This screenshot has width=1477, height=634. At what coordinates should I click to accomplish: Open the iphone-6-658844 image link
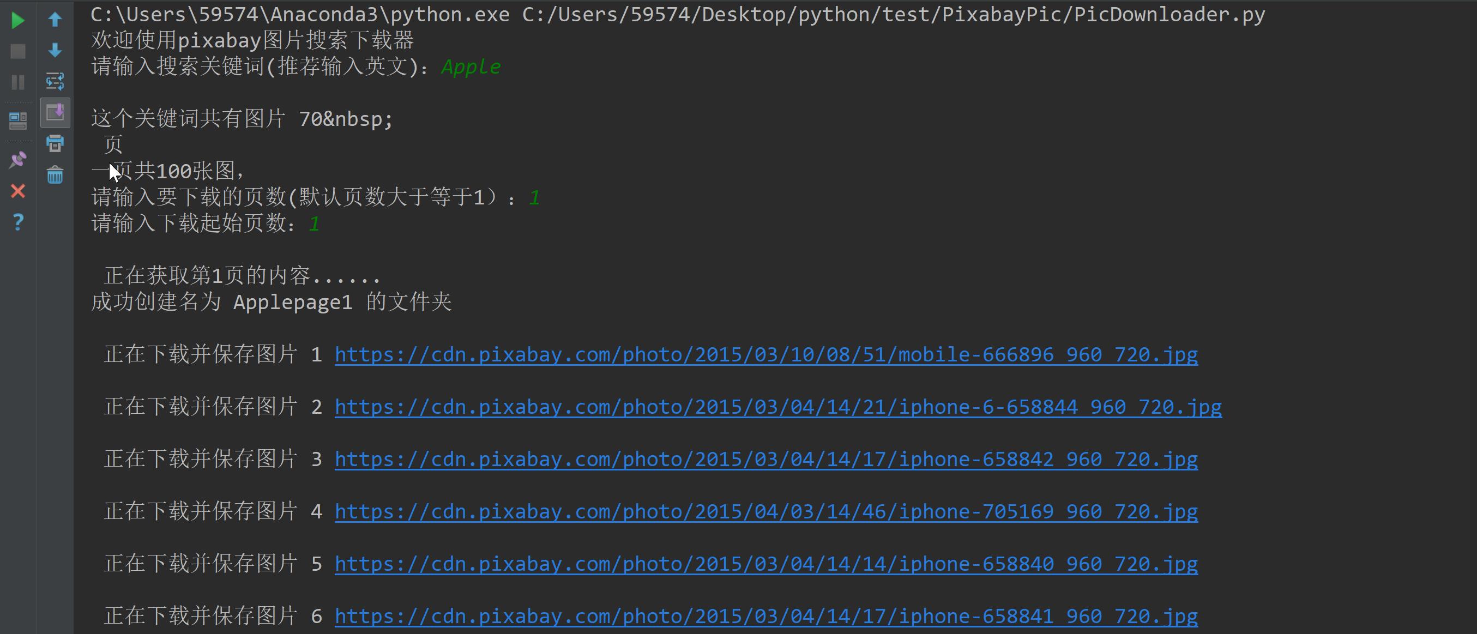click(x=778, y=407)
